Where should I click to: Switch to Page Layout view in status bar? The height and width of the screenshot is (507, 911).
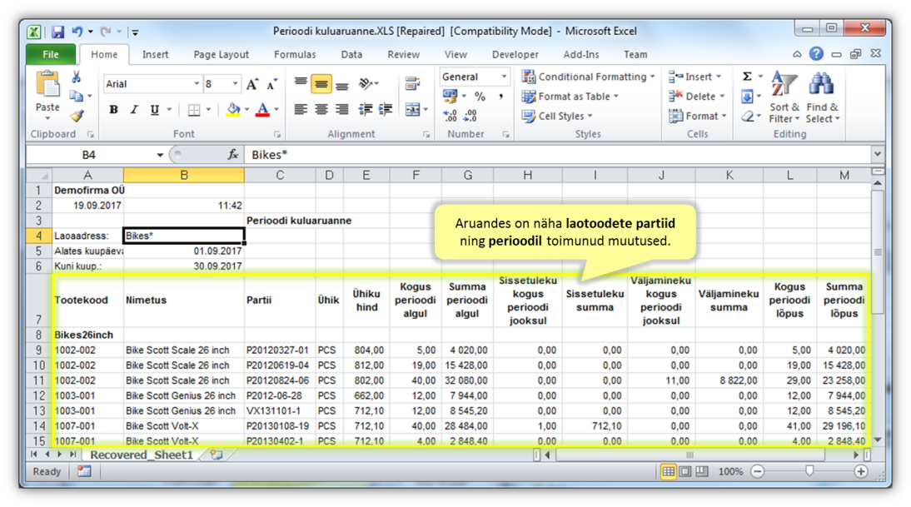coord(685,471)
